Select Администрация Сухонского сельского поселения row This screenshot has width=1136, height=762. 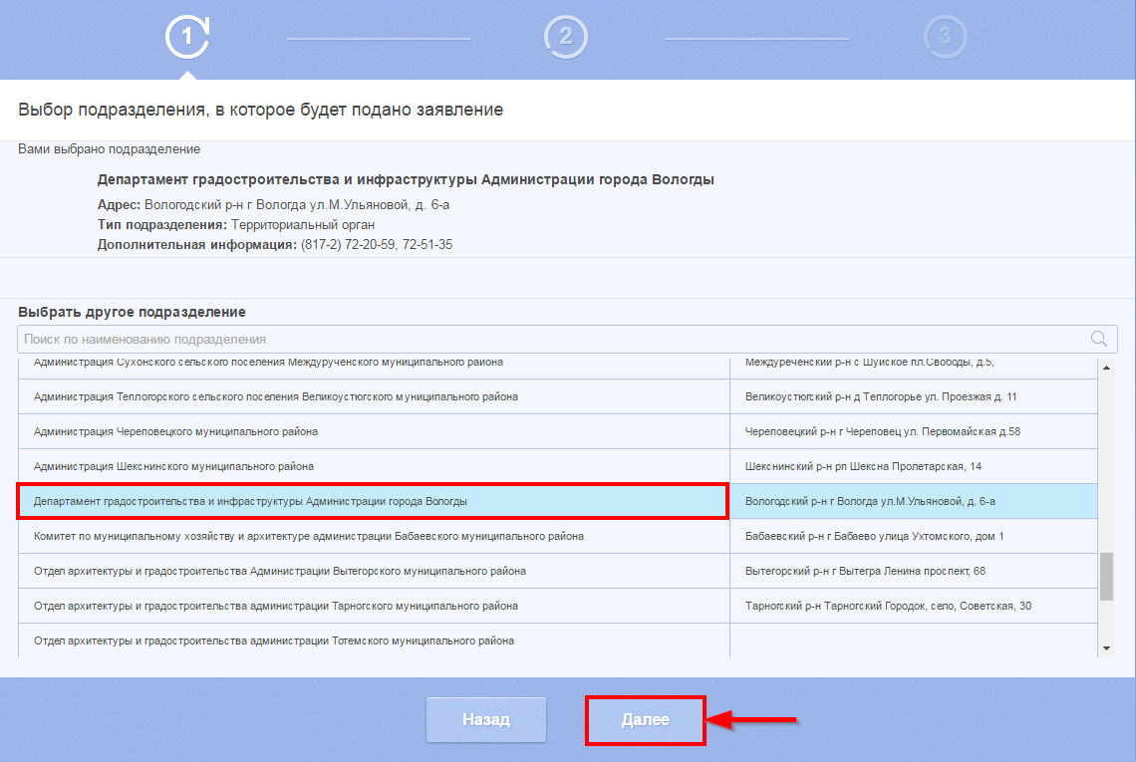[x=268, y=364]
